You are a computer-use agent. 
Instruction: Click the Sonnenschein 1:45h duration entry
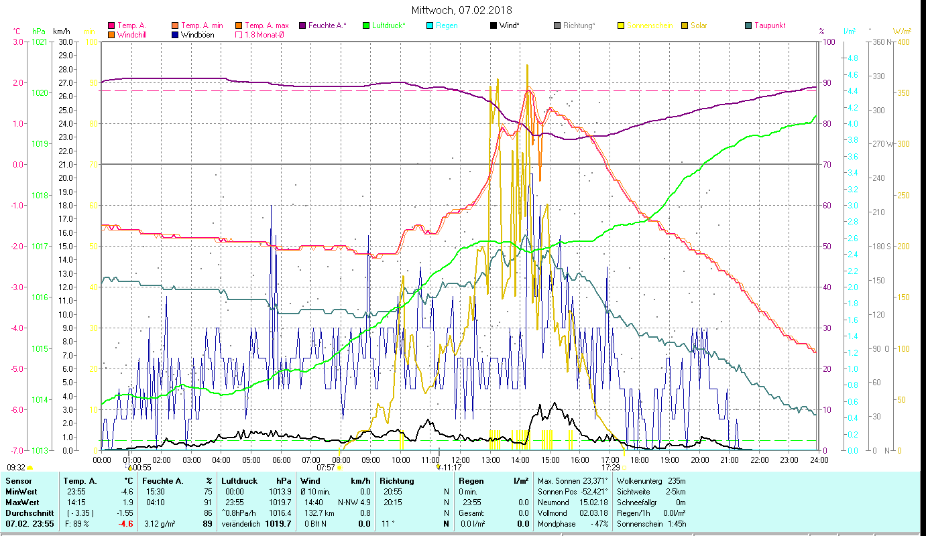coord(651,523)
